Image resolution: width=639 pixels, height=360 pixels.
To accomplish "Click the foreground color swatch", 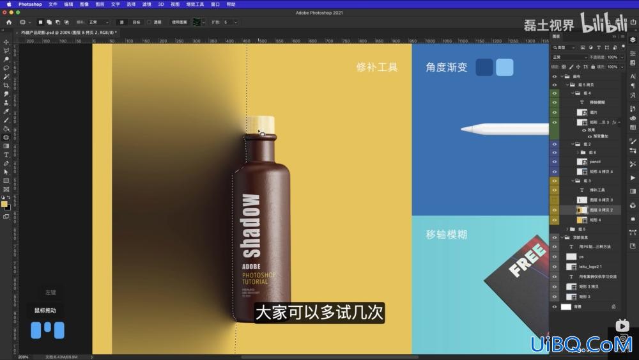I will point(4,204).
